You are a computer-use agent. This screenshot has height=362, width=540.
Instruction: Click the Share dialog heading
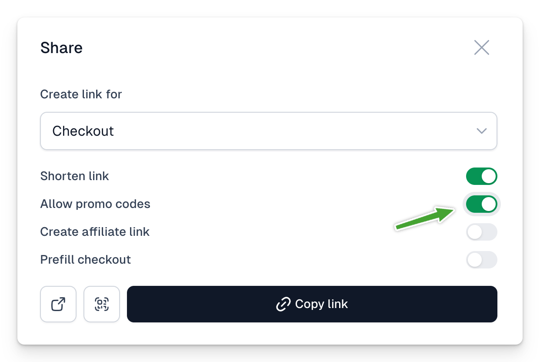click(x=61, y=47)
